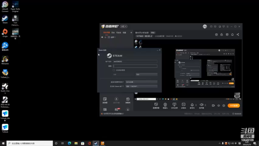
Task: Click the Windows taskbar search box
Action: (x=30, y=143)
